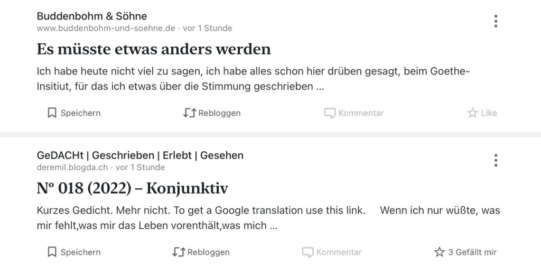Open GeDACHt | Geschrieben | Erlebt | Gesehen blog
The height and width of the screenshot is (266, 541).
140,155
